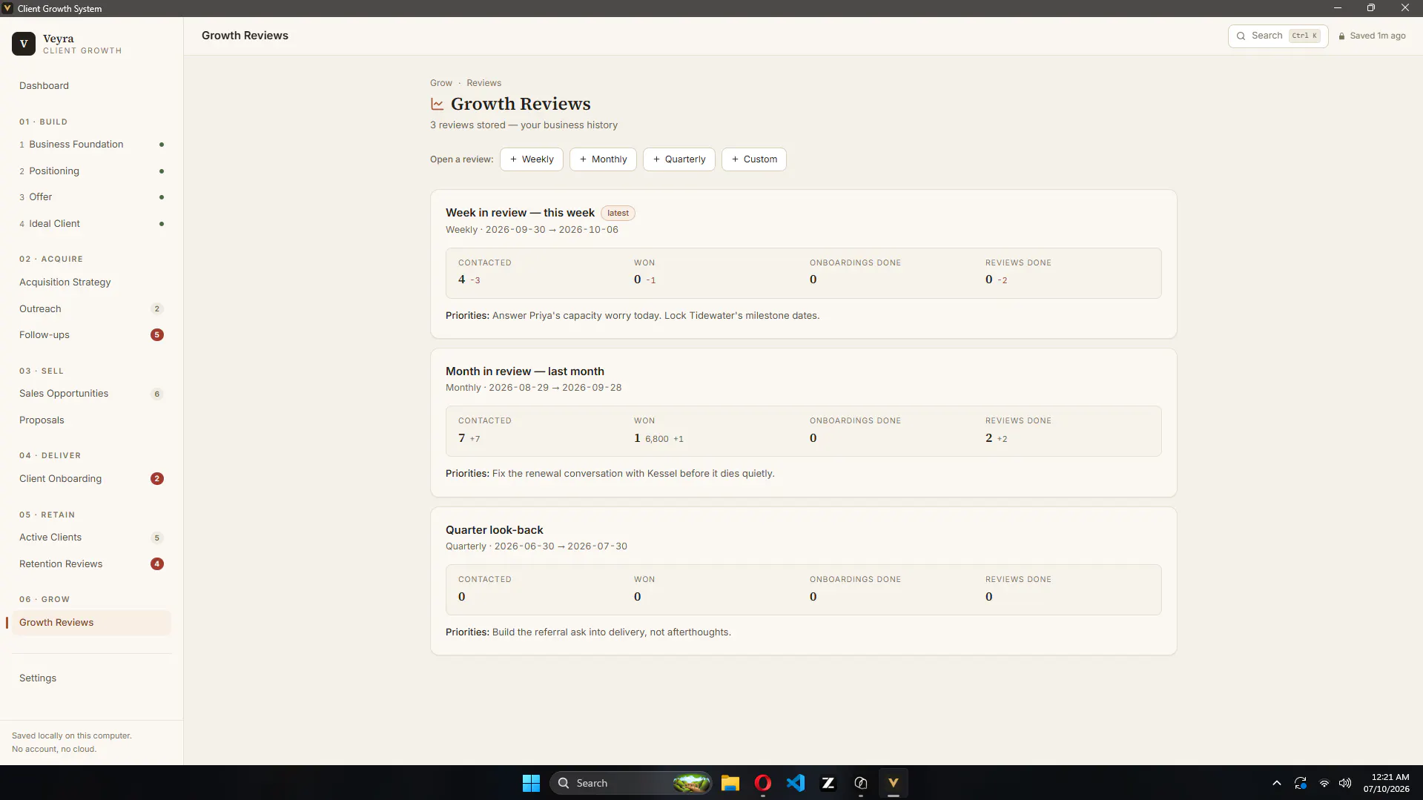This screenshot has width=1423, height=800.
Task: Open the Week in review card
Action: 804,264
